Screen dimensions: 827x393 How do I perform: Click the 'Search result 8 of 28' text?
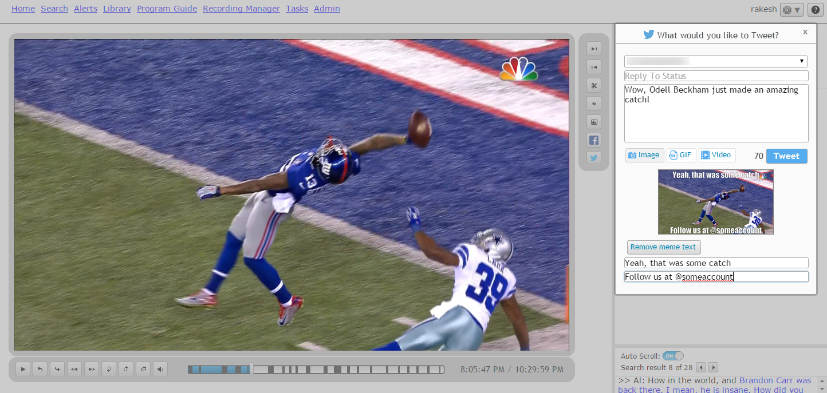click(656, 367)
